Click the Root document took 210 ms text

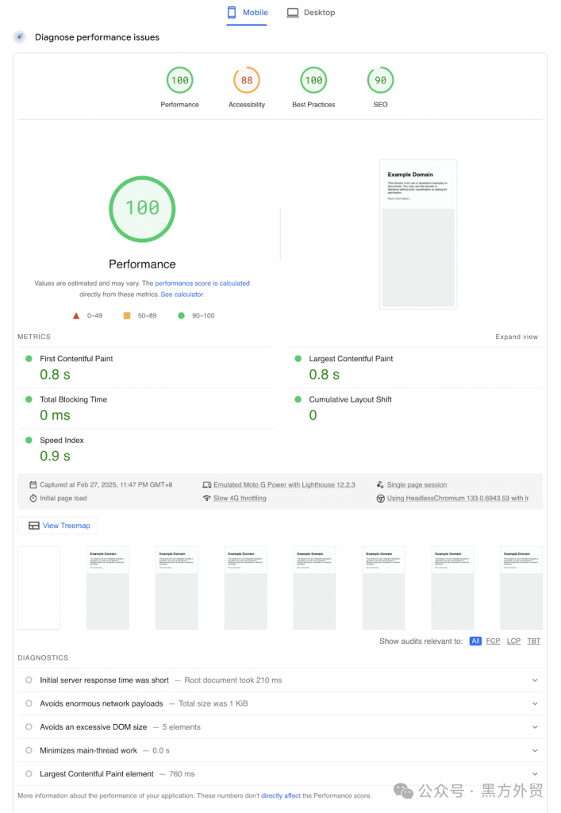(233, 680)
